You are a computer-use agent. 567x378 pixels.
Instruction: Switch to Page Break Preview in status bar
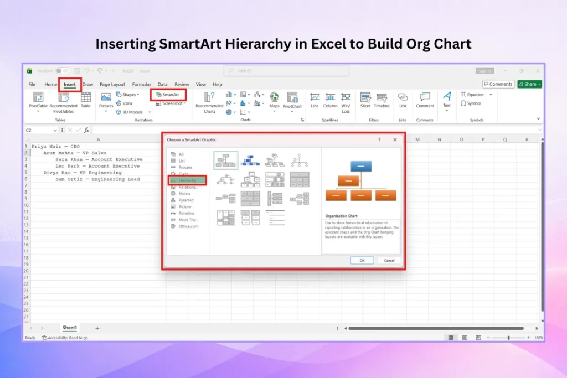tap(478, 338)
